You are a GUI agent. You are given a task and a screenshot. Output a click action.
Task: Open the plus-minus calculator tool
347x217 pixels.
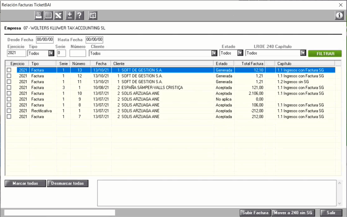[70, 15]
